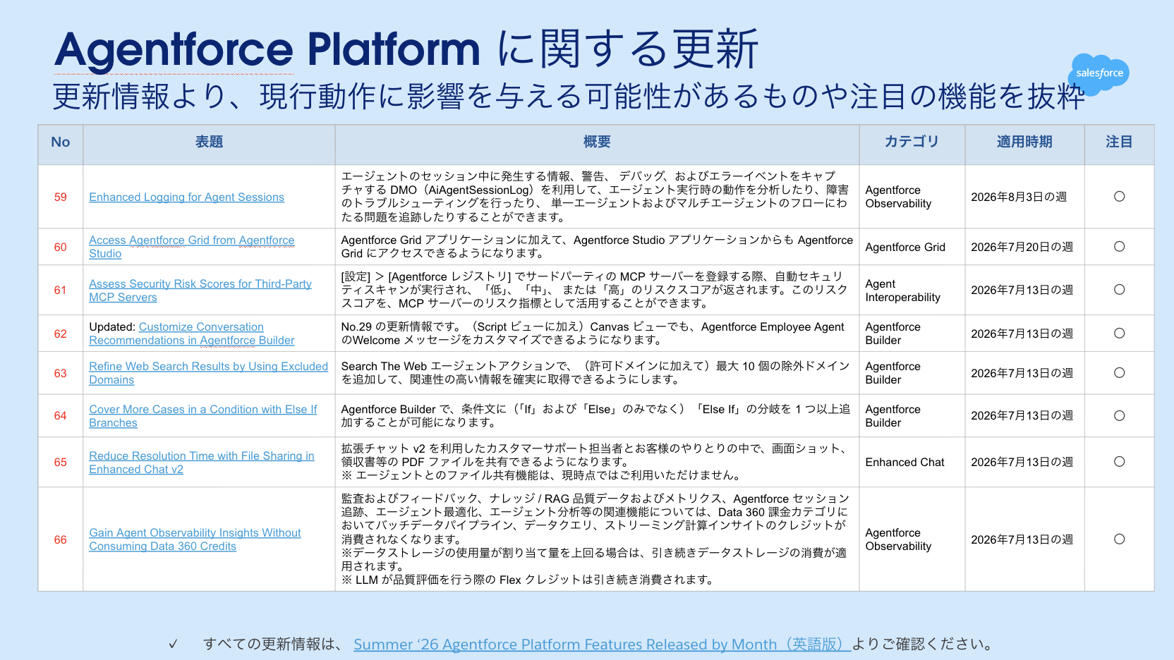
Task: Open Customize Conversation Recommendations in Agentforce Builder link
Action: pos(192,334)
